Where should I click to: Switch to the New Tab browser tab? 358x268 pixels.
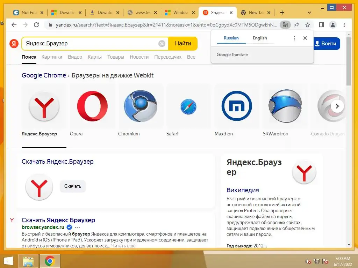pyautogui.click(x=256, y=13)
